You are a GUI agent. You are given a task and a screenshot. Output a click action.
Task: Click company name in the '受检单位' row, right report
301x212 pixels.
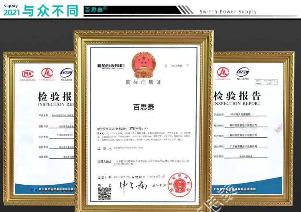[244, 125]
